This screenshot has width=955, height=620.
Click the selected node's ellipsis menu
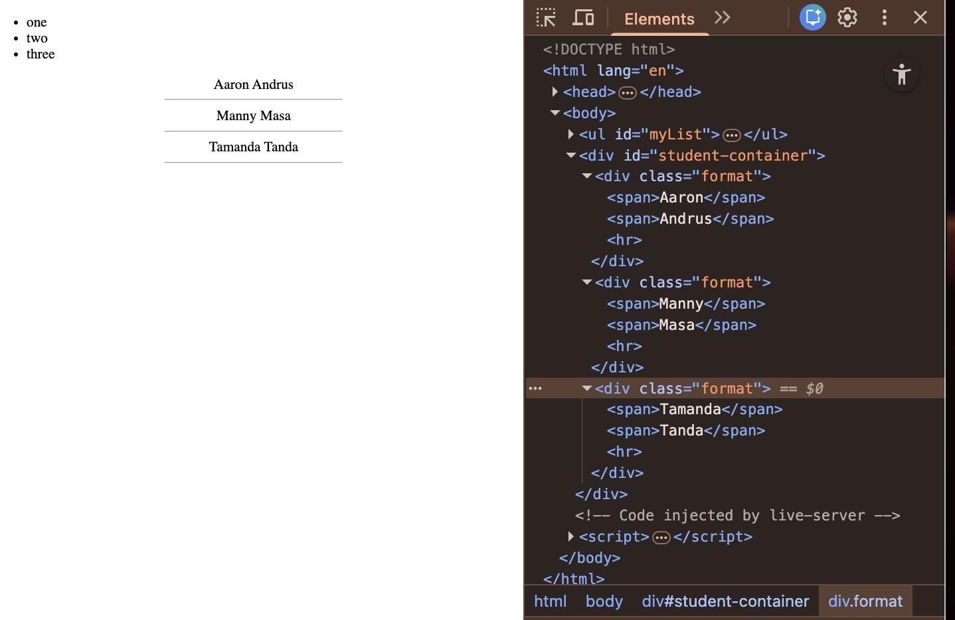pos(535,388)
